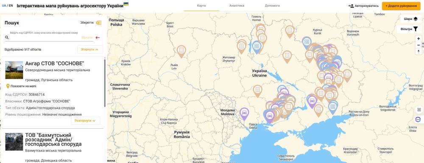
Task: Click the save-to-spreadsheet icon next to Зберегти
Action: [98, 23]
